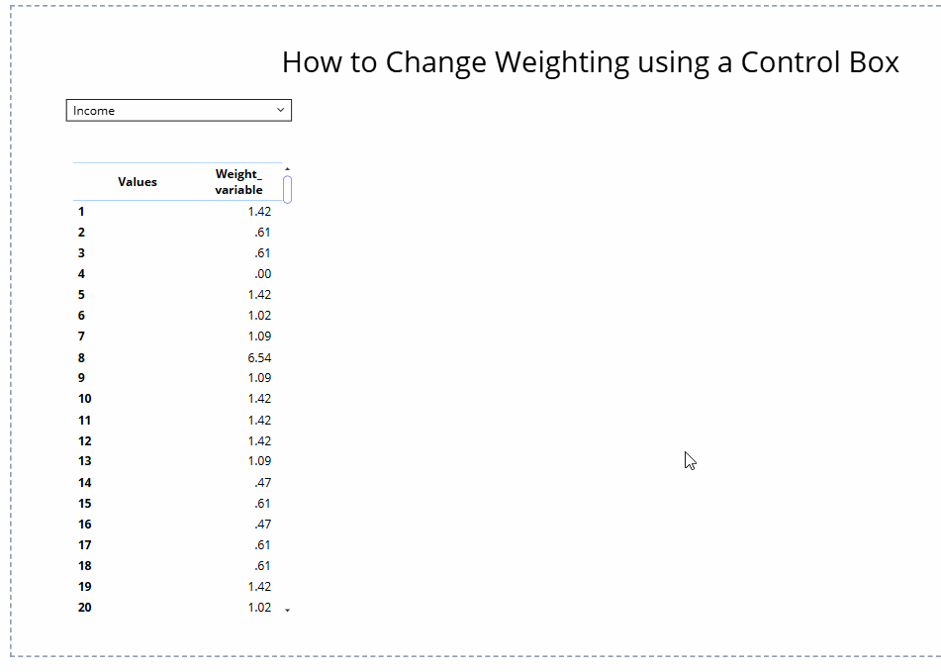Click the scrollbar down arrow below row 20
This screenshot has width=941, height=672.
286,611
